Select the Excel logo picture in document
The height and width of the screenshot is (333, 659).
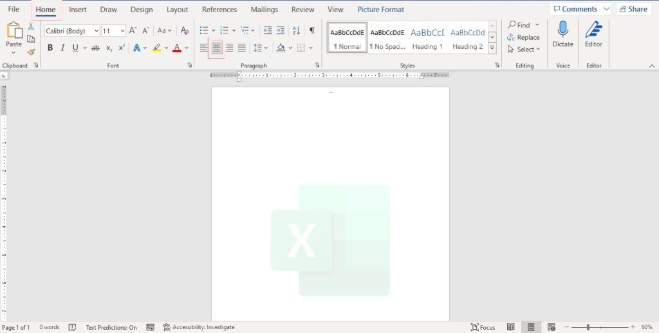(x=330, y=240)
